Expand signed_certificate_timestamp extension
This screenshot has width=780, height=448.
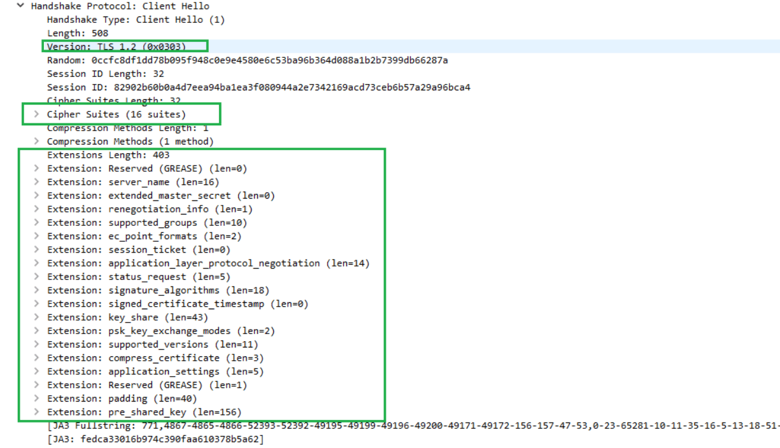[x=36, y=304]
